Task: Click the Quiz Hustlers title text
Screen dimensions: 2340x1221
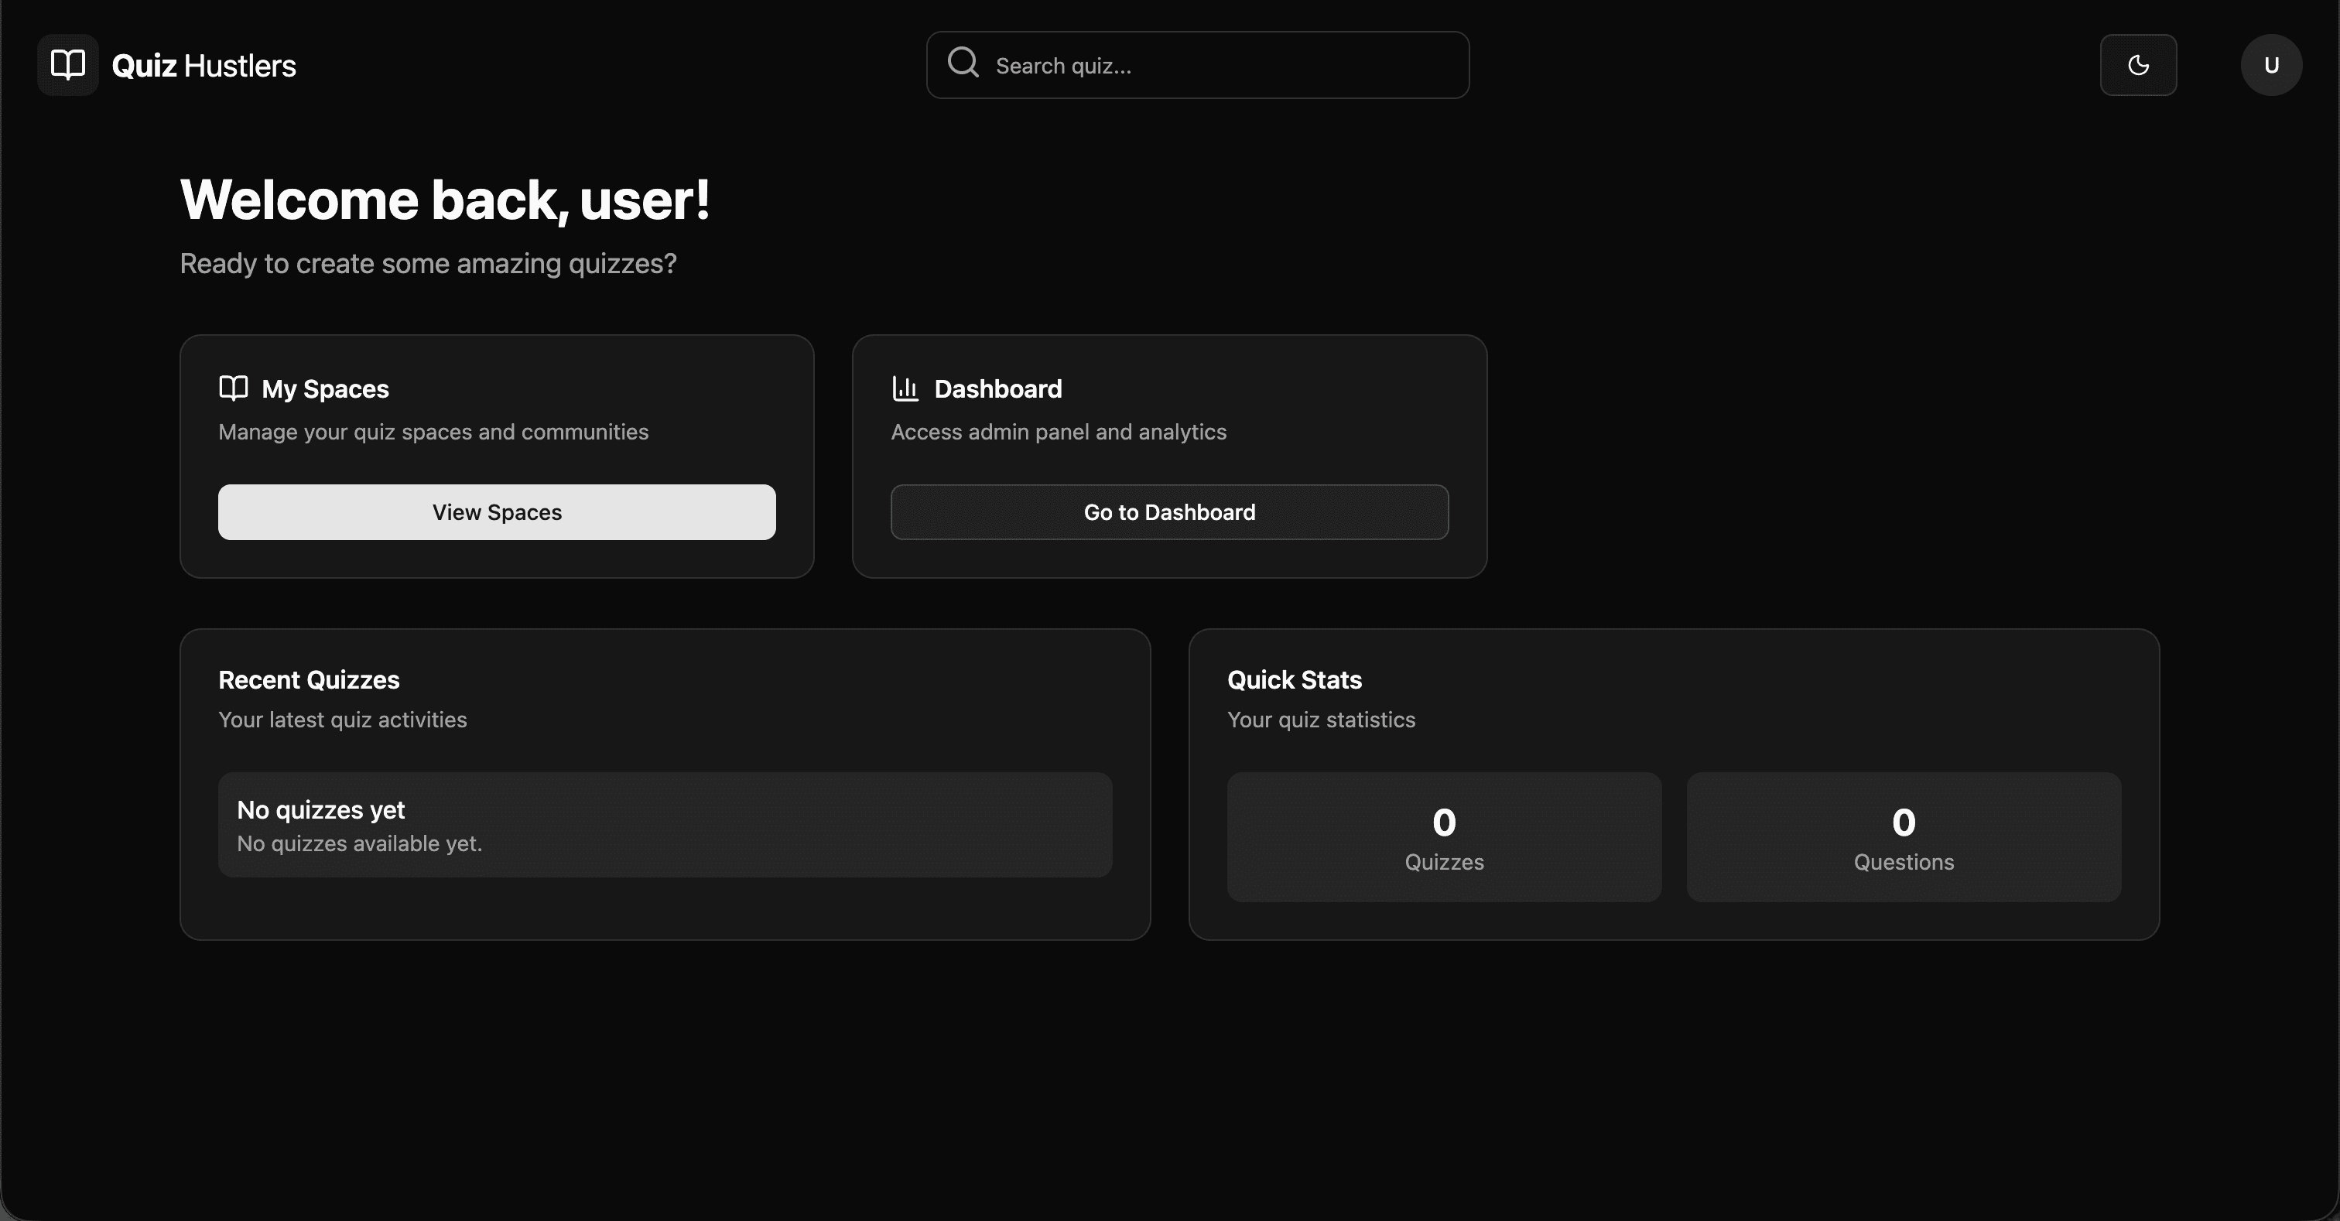Action: tap(204, 64)
